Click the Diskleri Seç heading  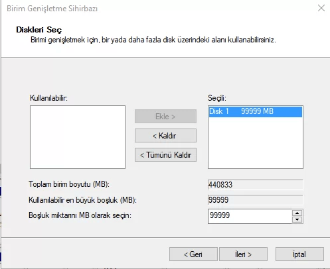pos(39,30)
